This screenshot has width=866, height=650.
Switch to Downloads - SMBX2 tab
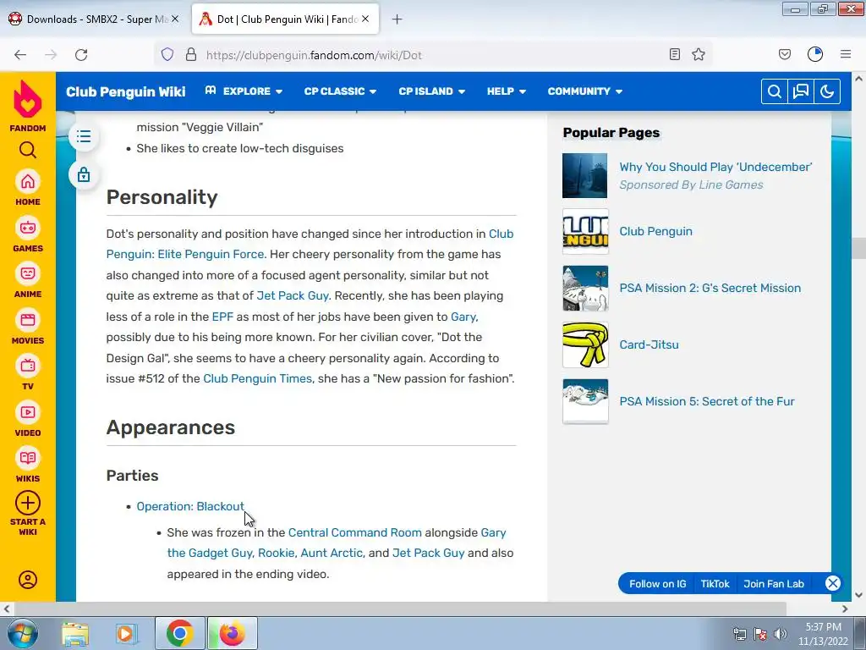coord(94,19)
